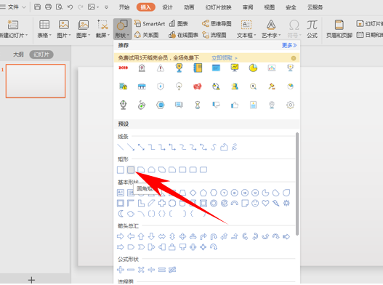
Task: Open the 艺术字 dropdown
Action: coord(271,29)
